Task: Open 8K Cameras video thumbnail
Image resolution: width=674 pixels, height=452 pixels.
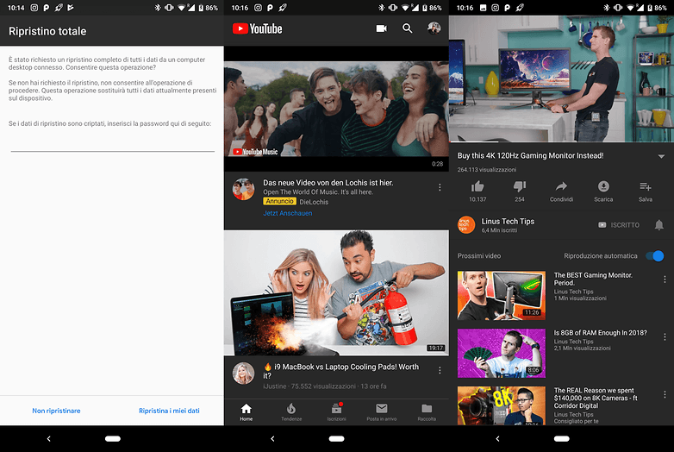Action: click(x=502, y=405)
